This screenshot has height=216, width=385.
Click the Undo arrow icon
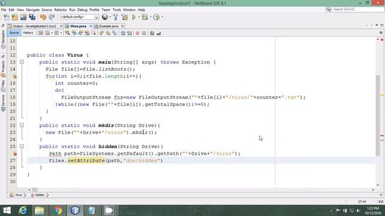click(x=43, y=17)
